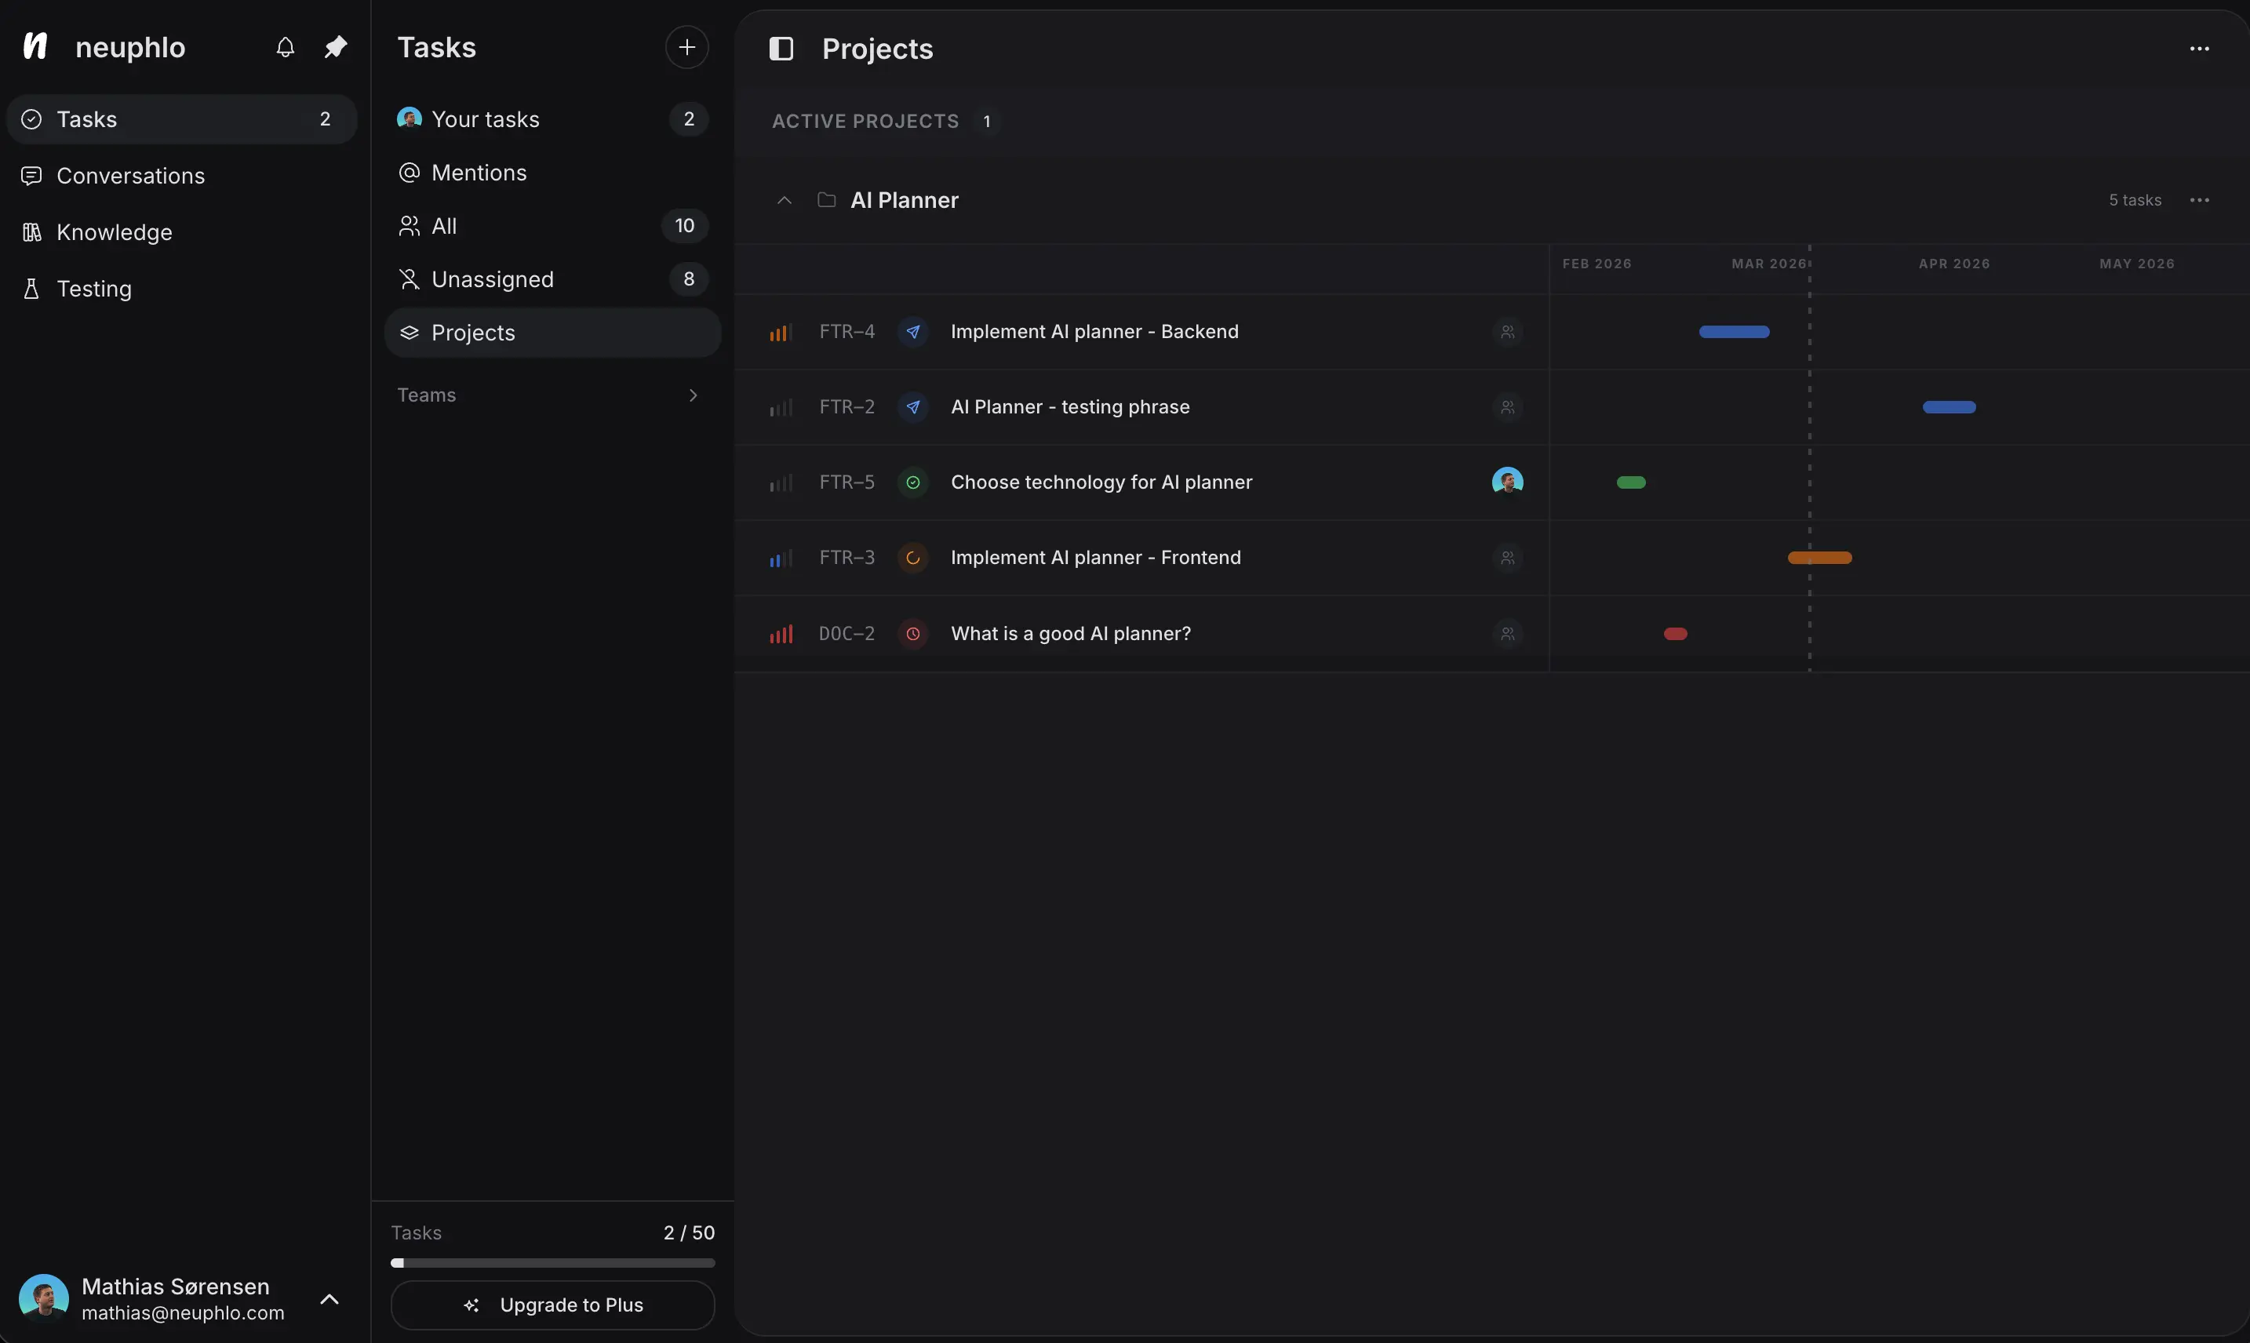Click the notification bell icon
Screen dimensions: 2250x1343
(285, 47)
